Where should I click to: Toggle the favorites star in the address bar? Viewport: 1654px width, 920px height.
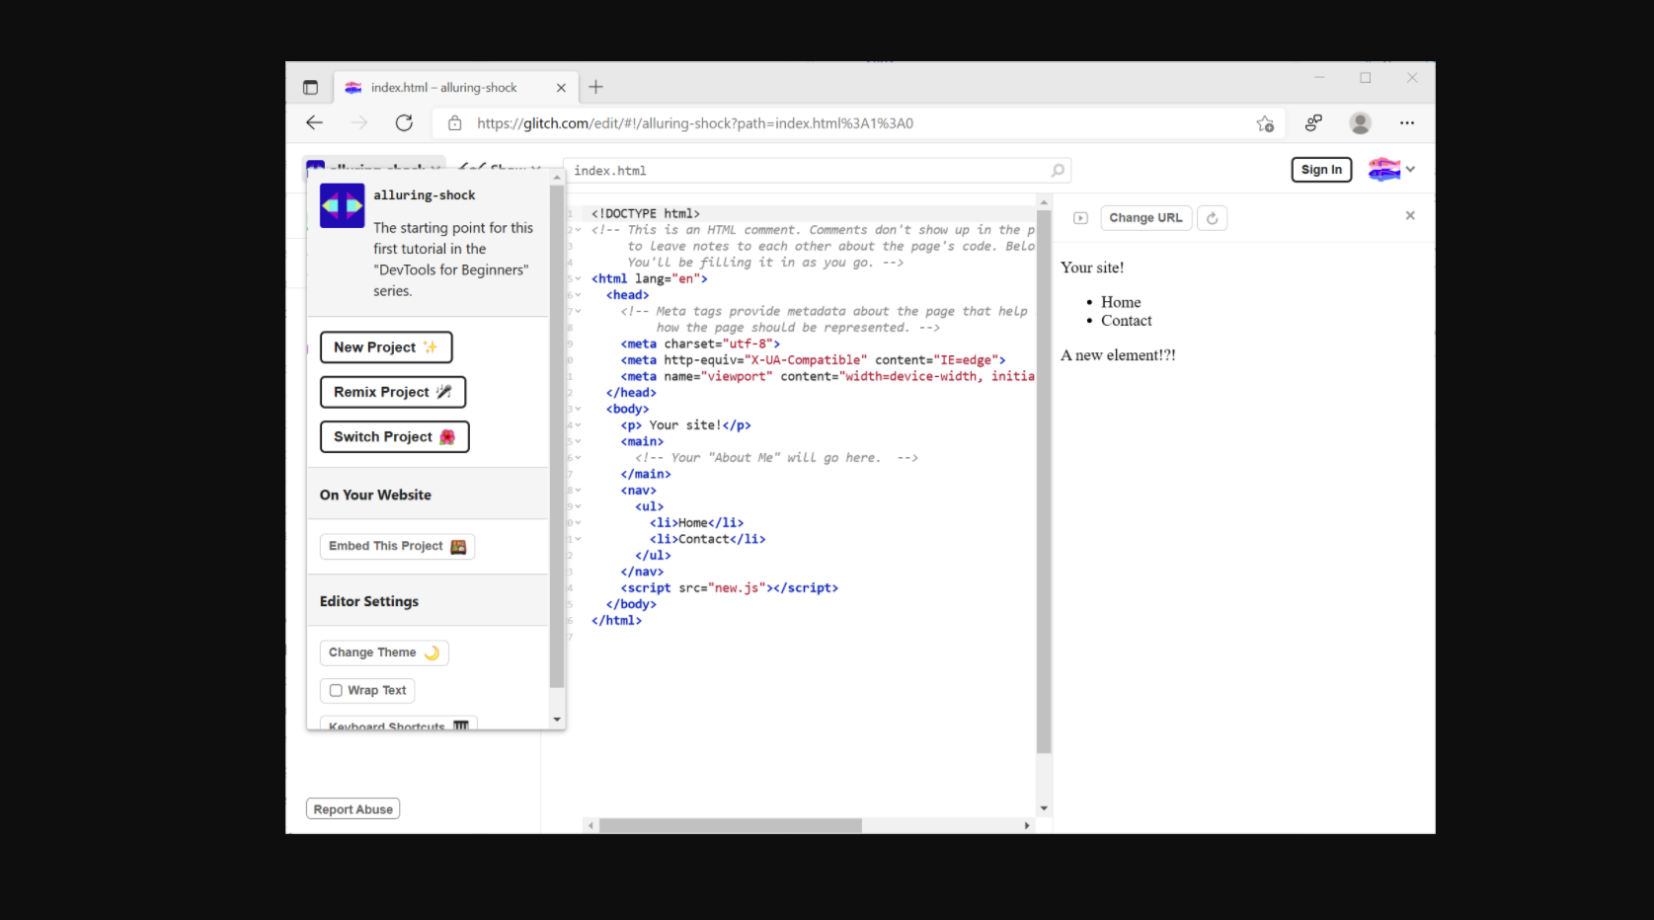1265,123
